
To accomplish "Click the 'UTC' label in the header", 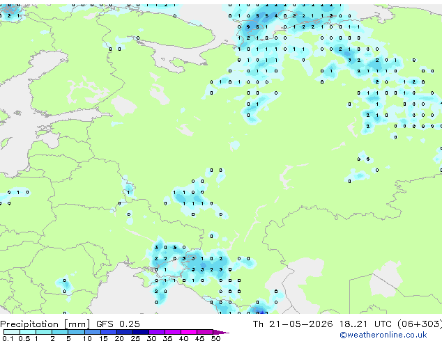I will point(383,324).
